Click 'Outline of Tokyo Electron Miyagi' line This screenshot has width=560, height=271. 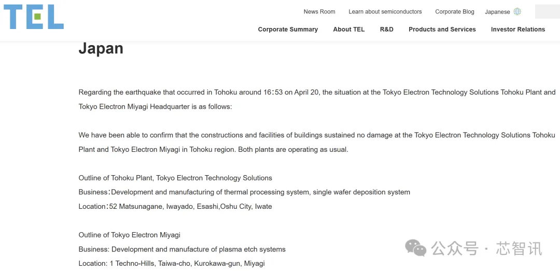click(130, 235)
